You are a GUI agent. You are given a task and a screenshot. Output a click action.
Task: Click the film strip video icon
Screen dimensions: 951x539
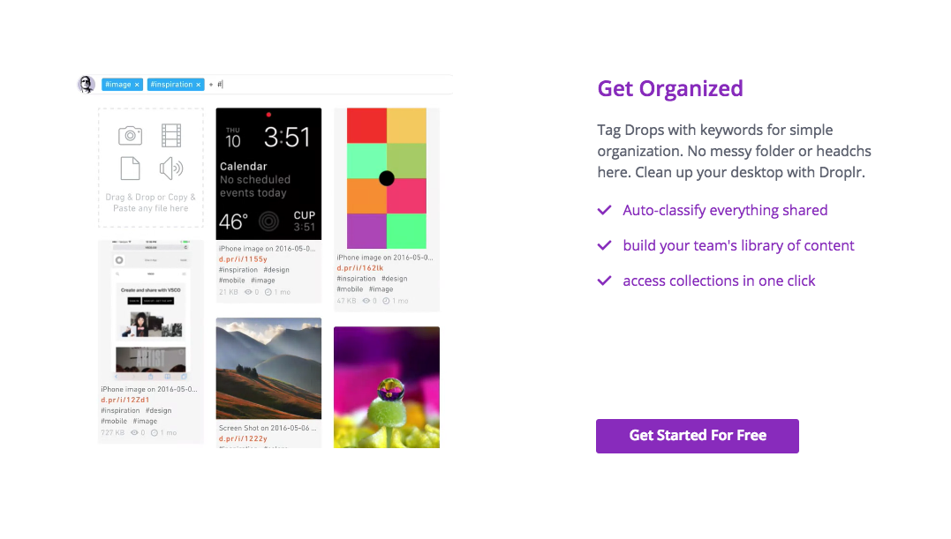[x=171, y=135]
